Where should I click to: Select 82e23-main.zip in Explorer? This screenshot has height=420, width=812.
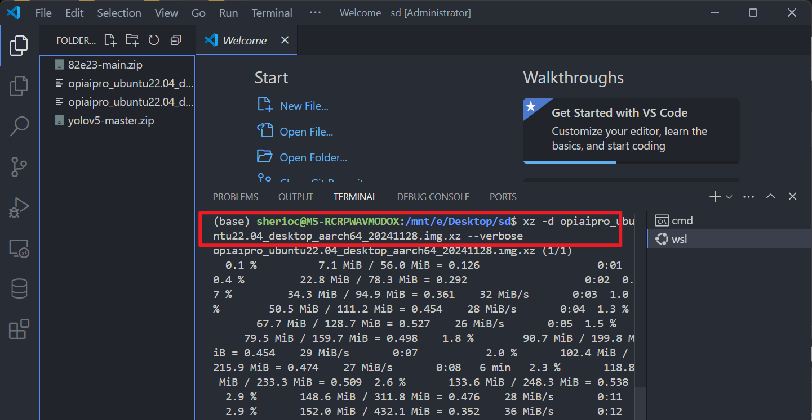tap(117, 65)
